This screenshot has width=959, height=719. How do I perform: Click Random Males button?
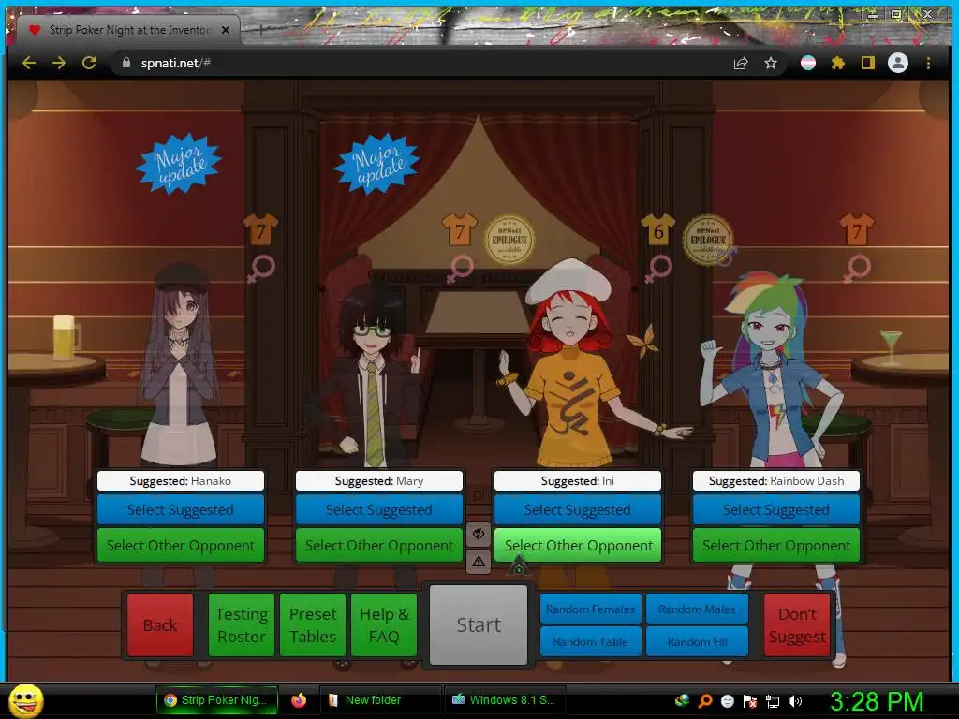[x=697, y=609]
